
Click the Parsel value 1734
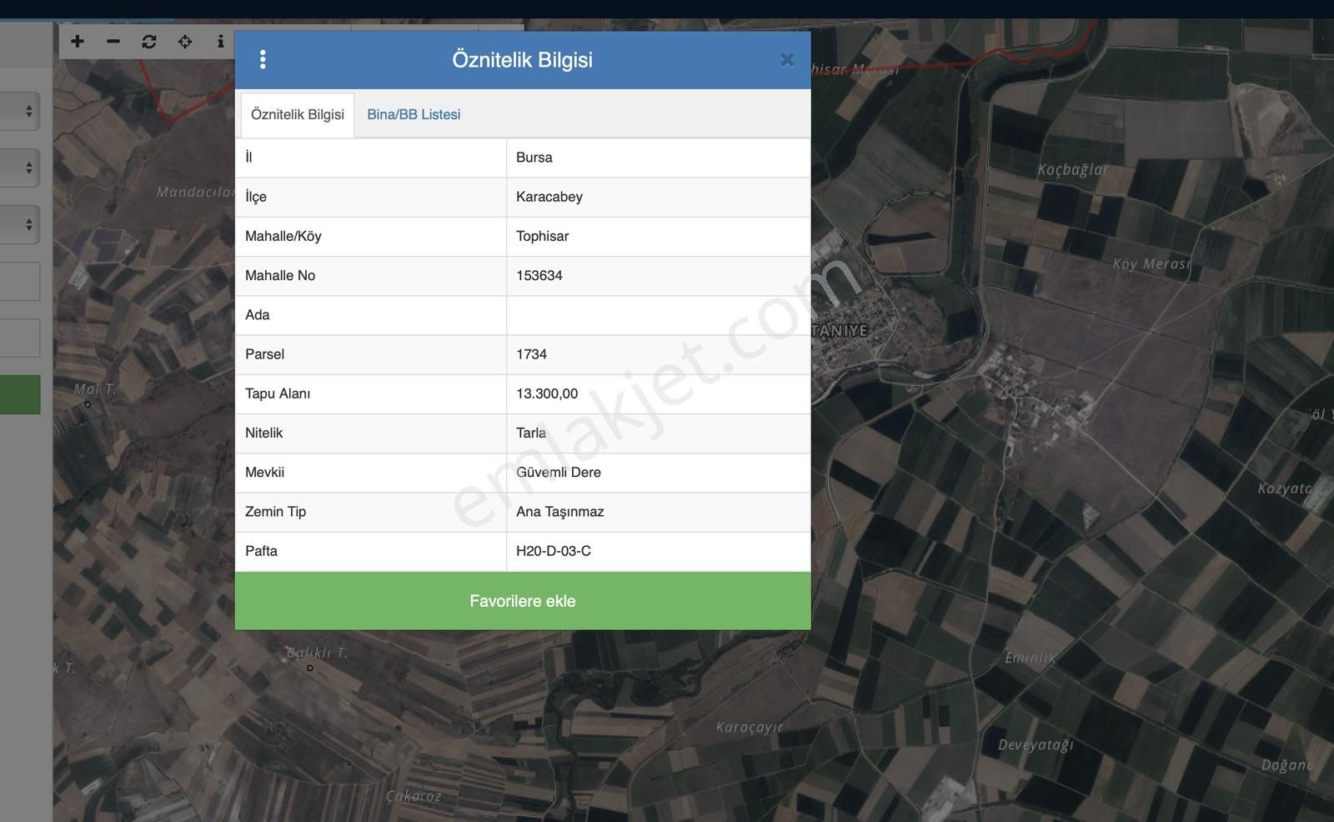point(532,354)
